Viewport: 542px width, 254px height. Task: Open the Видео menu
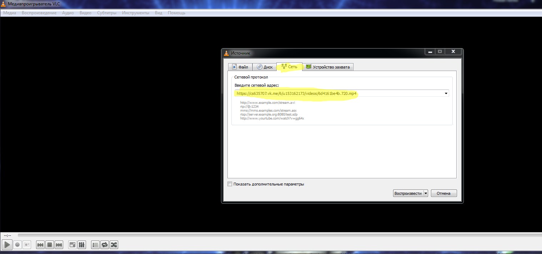[85, 13]
